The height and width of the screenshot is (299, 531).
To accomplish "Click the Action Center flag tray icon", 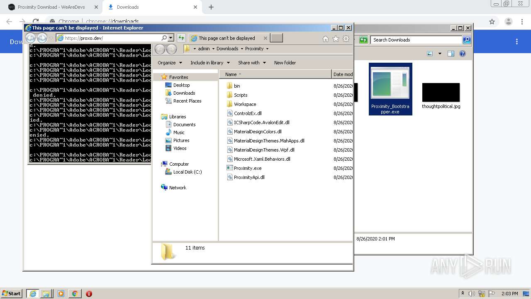I will coord(492,294).
